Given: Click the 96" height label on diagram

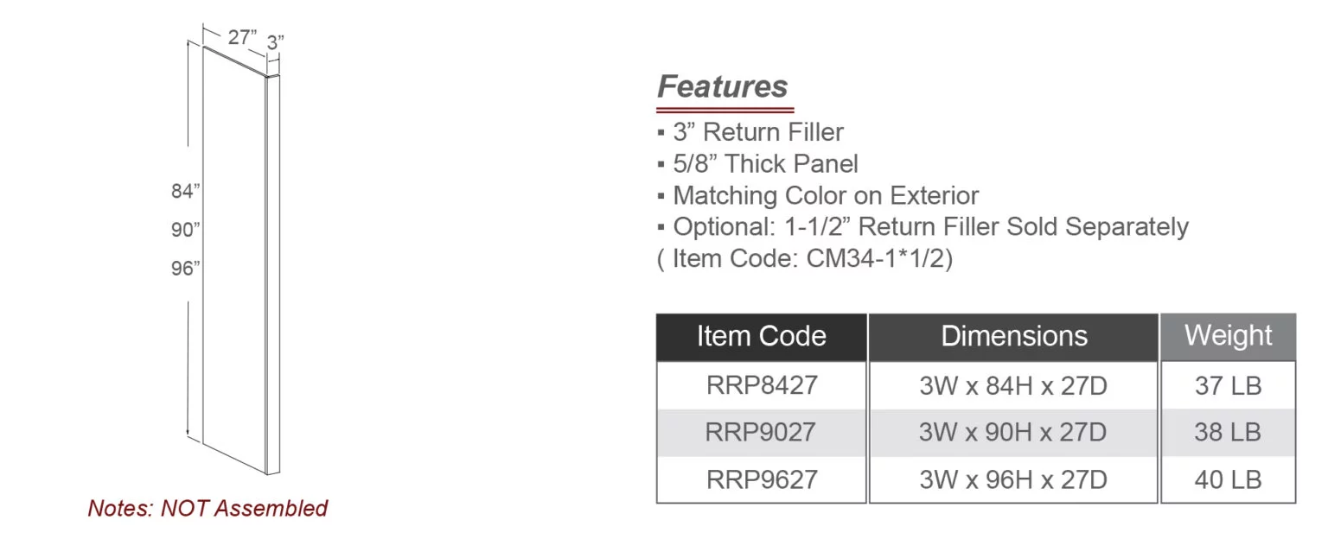Looking at the screenshot, I should point(185,268).
